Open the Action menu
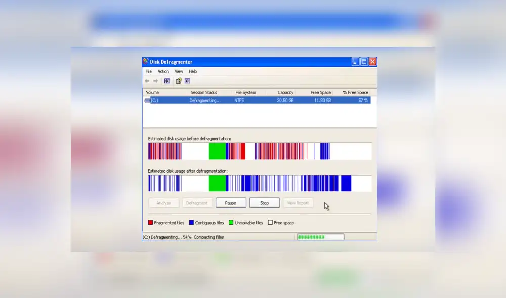 click(162, 71)
